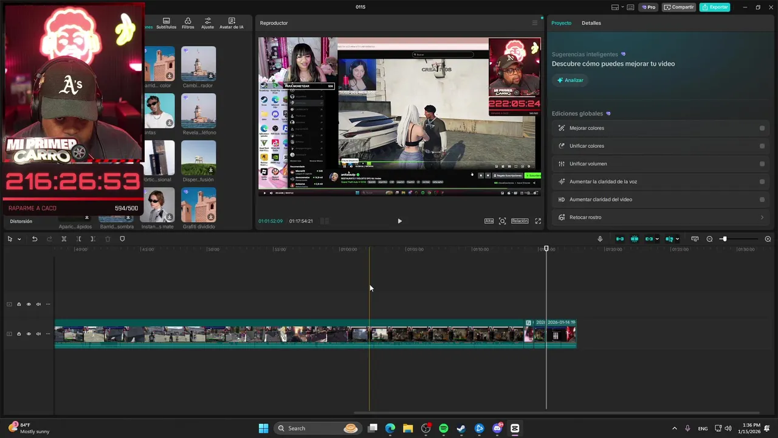The height and width of the screenshot is (438, 778).
Task: Click the split clip icon
Action: pos(64,239)
